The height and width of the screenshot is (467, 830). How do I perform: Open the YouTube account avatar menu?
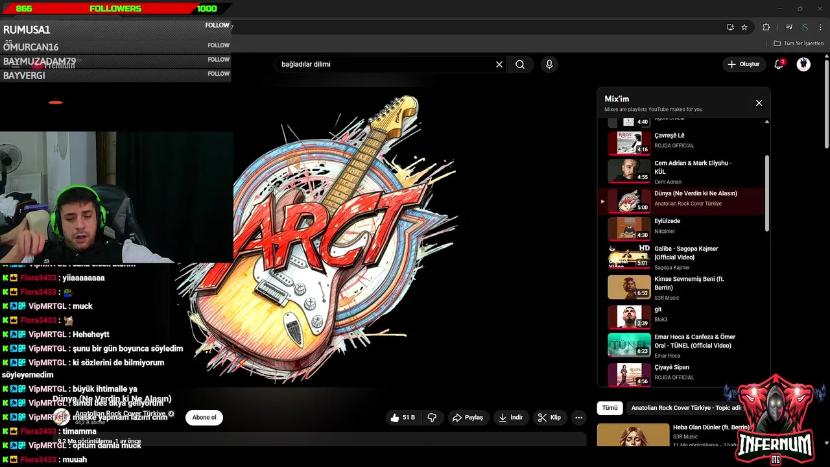pos(803,64)
